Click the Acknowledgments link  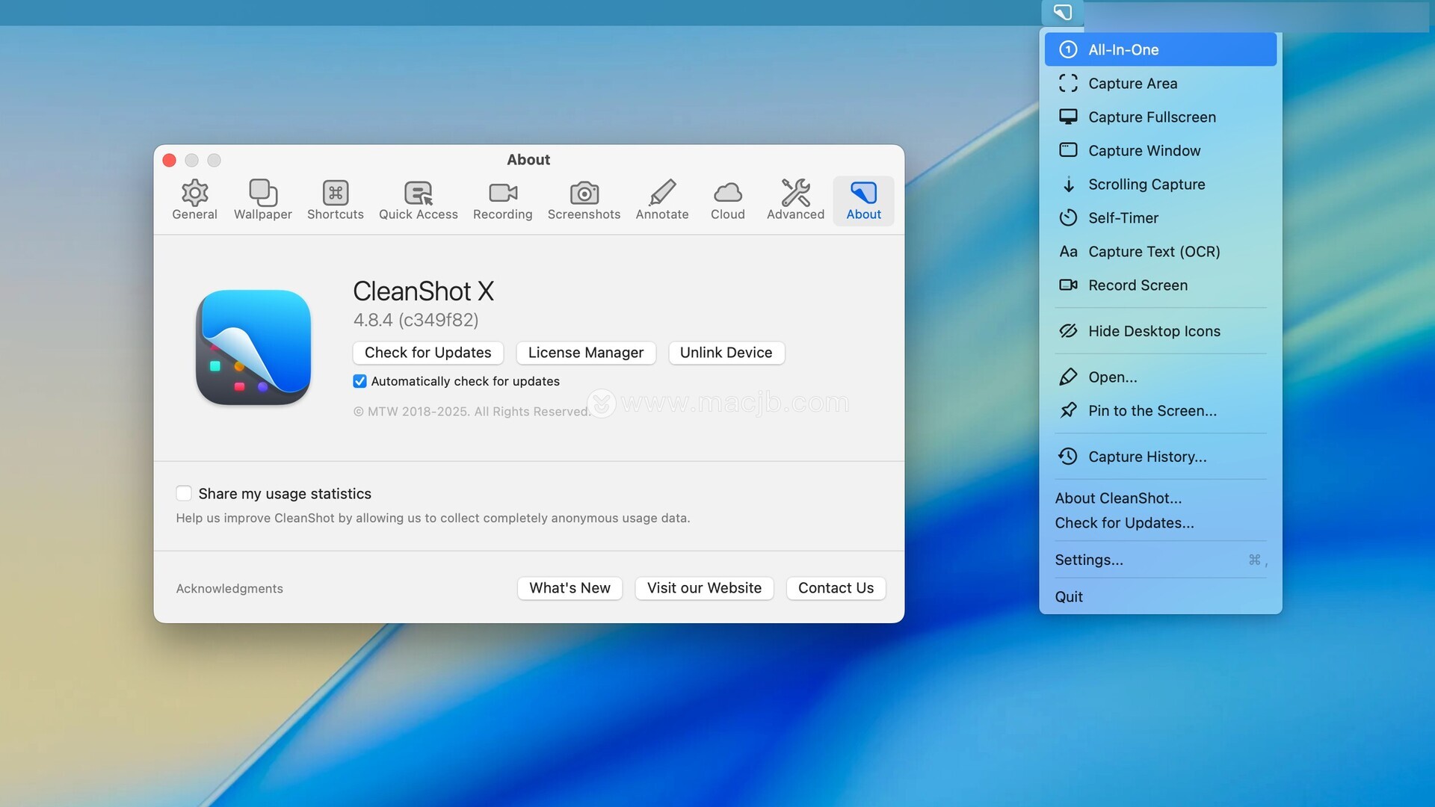click(x=229, y=589)
